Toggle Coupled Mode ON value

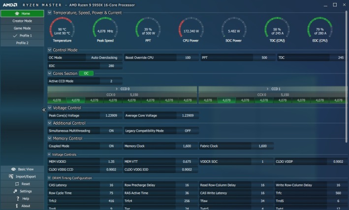pyautogui.click(x=111, y=146)
